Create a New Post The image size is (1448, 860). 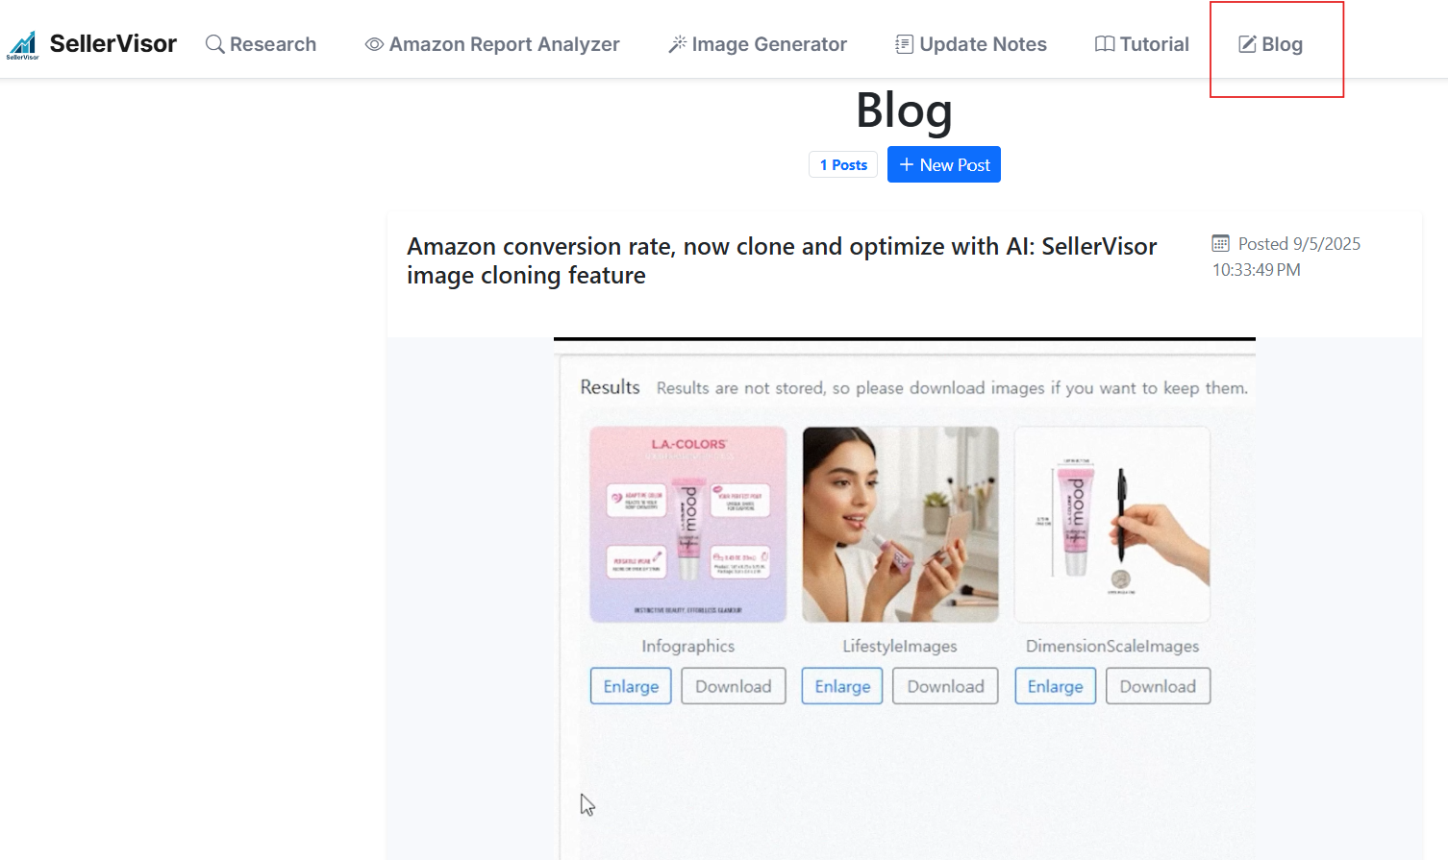click(944, 164)
